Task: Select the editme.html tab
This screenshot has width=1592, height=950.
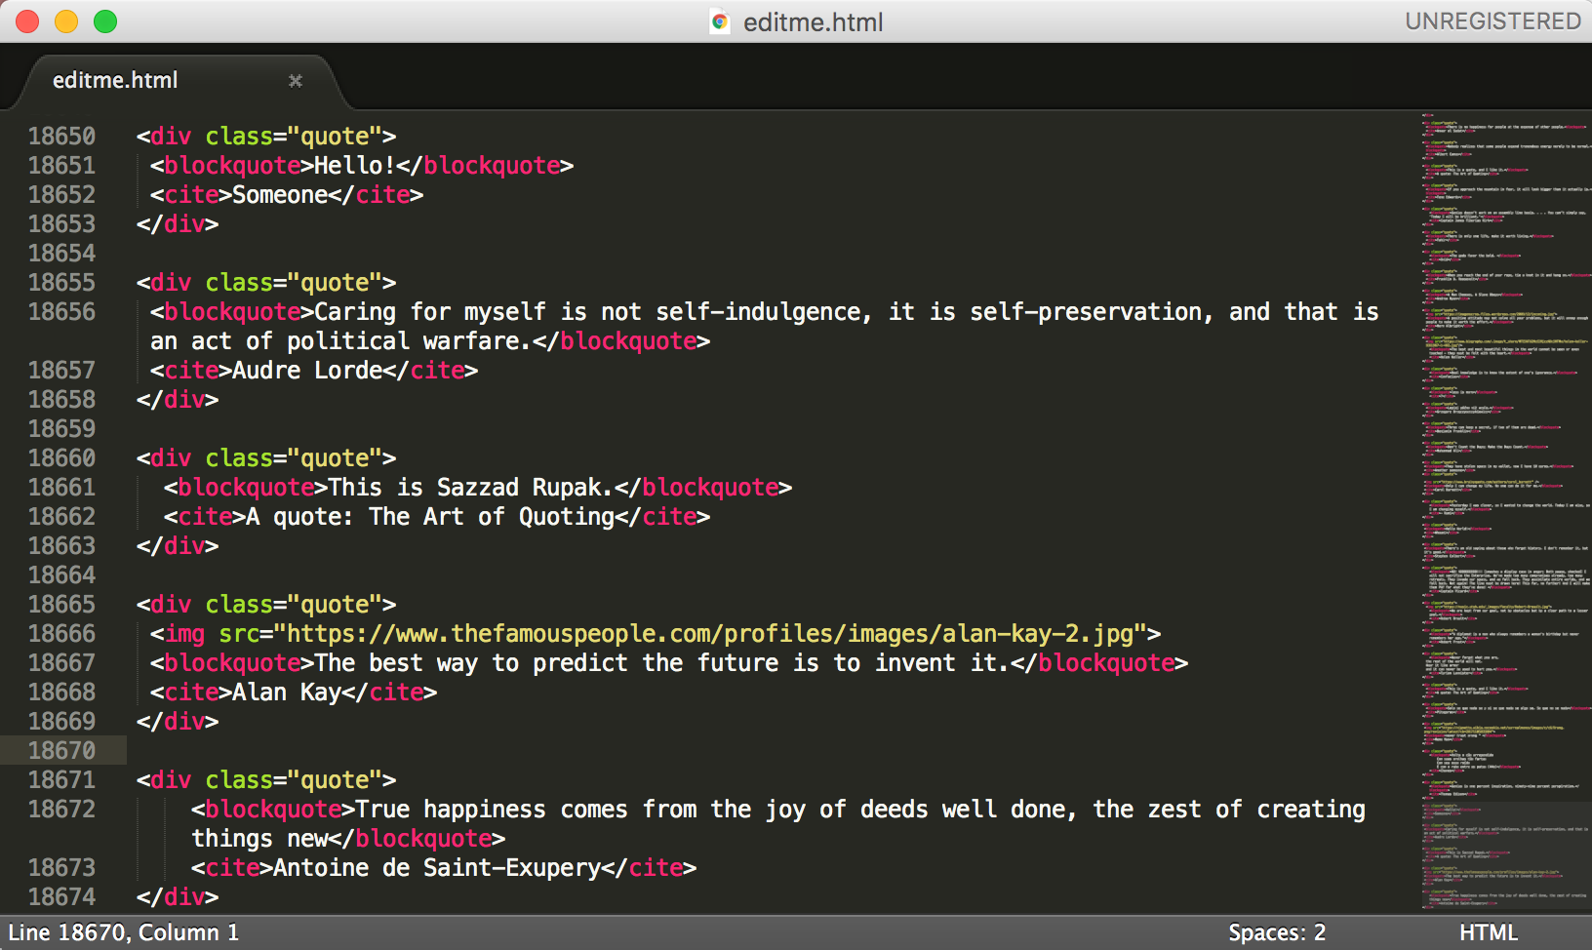Action: tap(115, 81)
